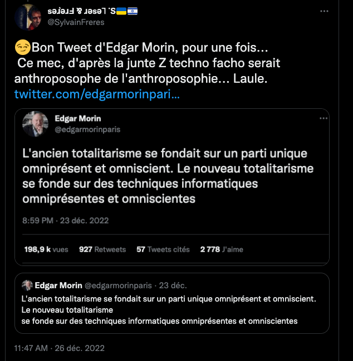View the "2 778 J'aime" likes count
Screen dimensions: 353x361
[222, 249]
